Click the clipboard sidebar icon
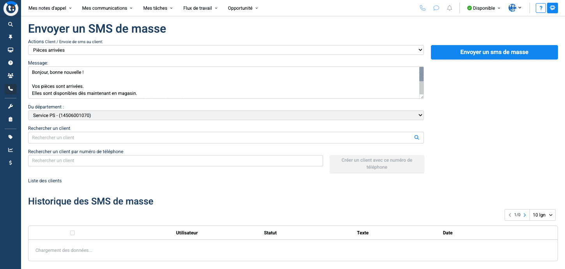The height and width of the screenshot is (269, 565). [x=11, y=119]
